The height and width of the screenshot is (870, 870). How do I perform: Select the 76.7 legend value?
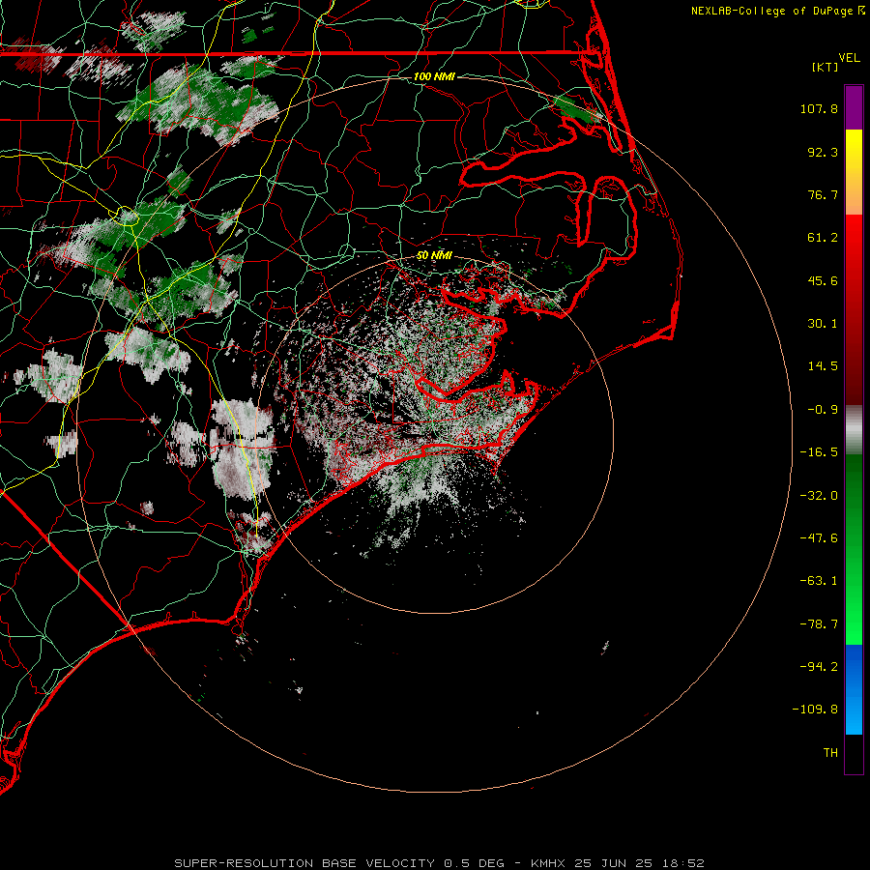(x=823, y=194)
